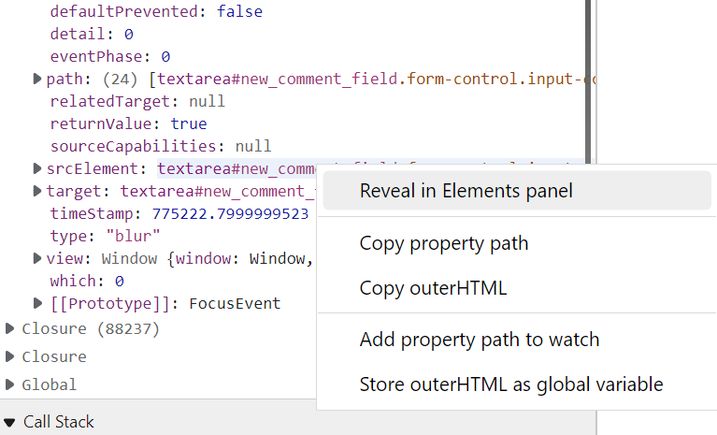Click the sourceCapabilities: null property
The width and height of the screenshot is (717, 435).
[161, 146]
